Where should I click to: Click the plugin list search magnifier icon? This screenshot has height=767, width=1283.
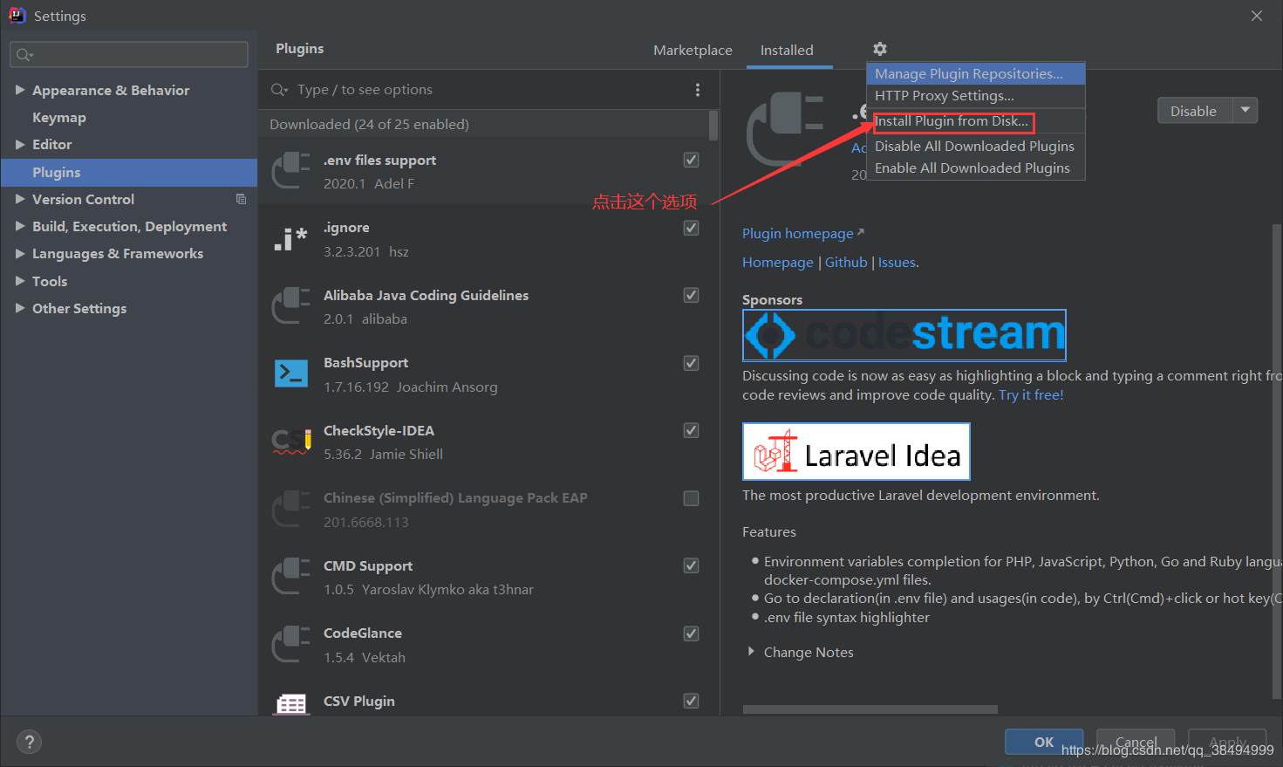tap(280, 90)
